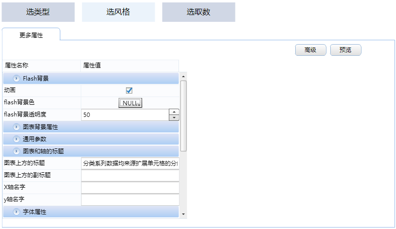Click the 属性值 column header
The width and height of the screenshot is (396, 229).
point(129,65)
